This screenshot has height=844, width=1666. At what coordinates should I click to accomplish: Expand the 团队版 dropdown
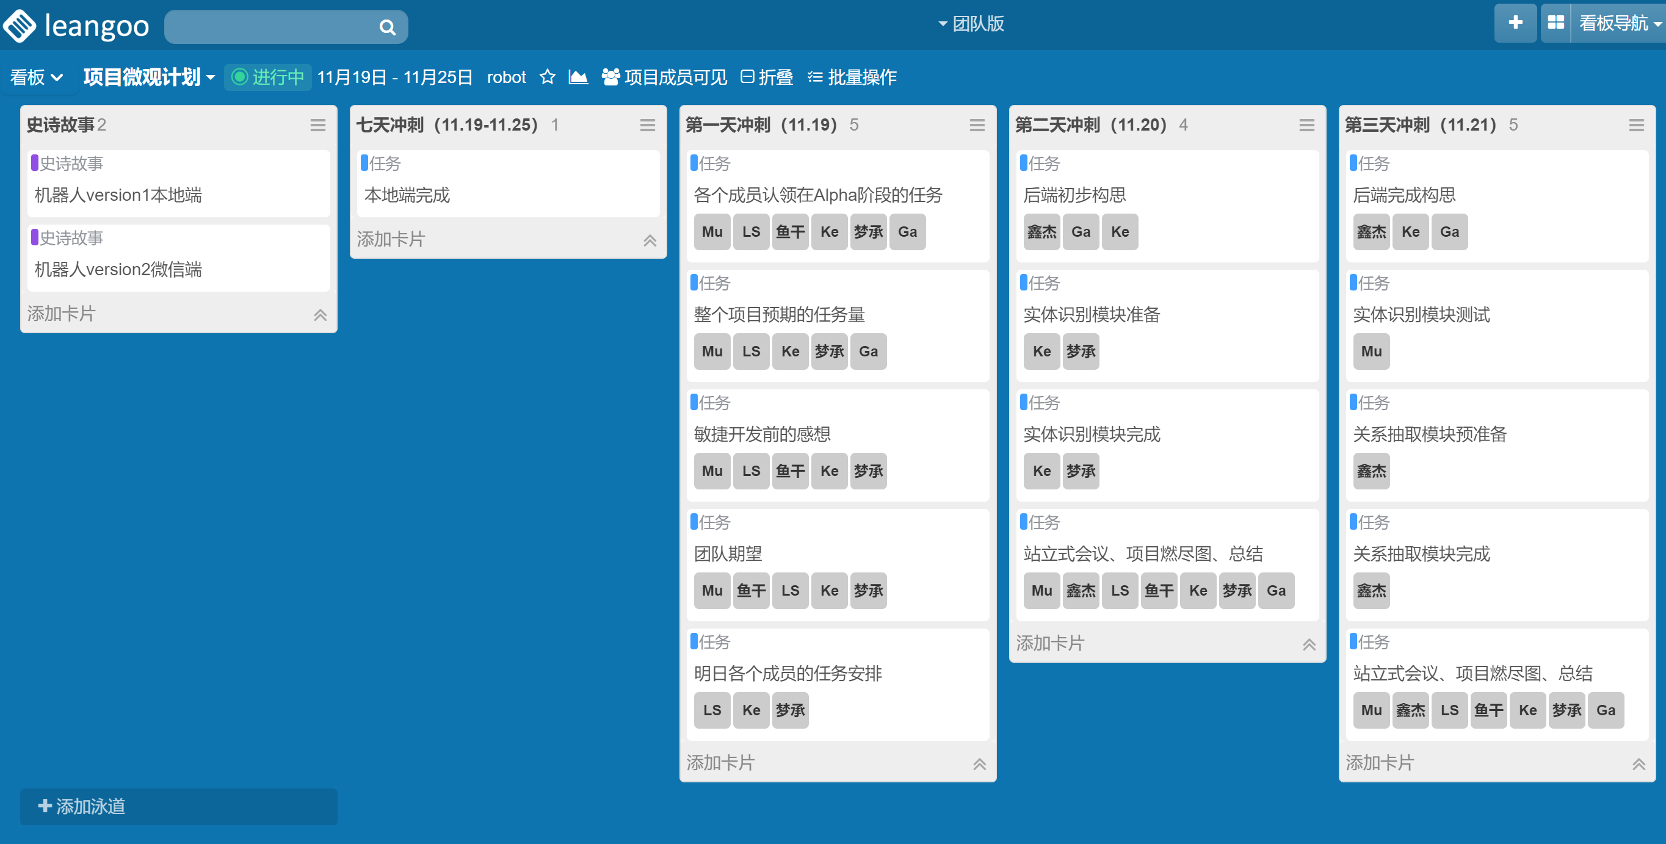pyautogui.click(x=971, y=24)
